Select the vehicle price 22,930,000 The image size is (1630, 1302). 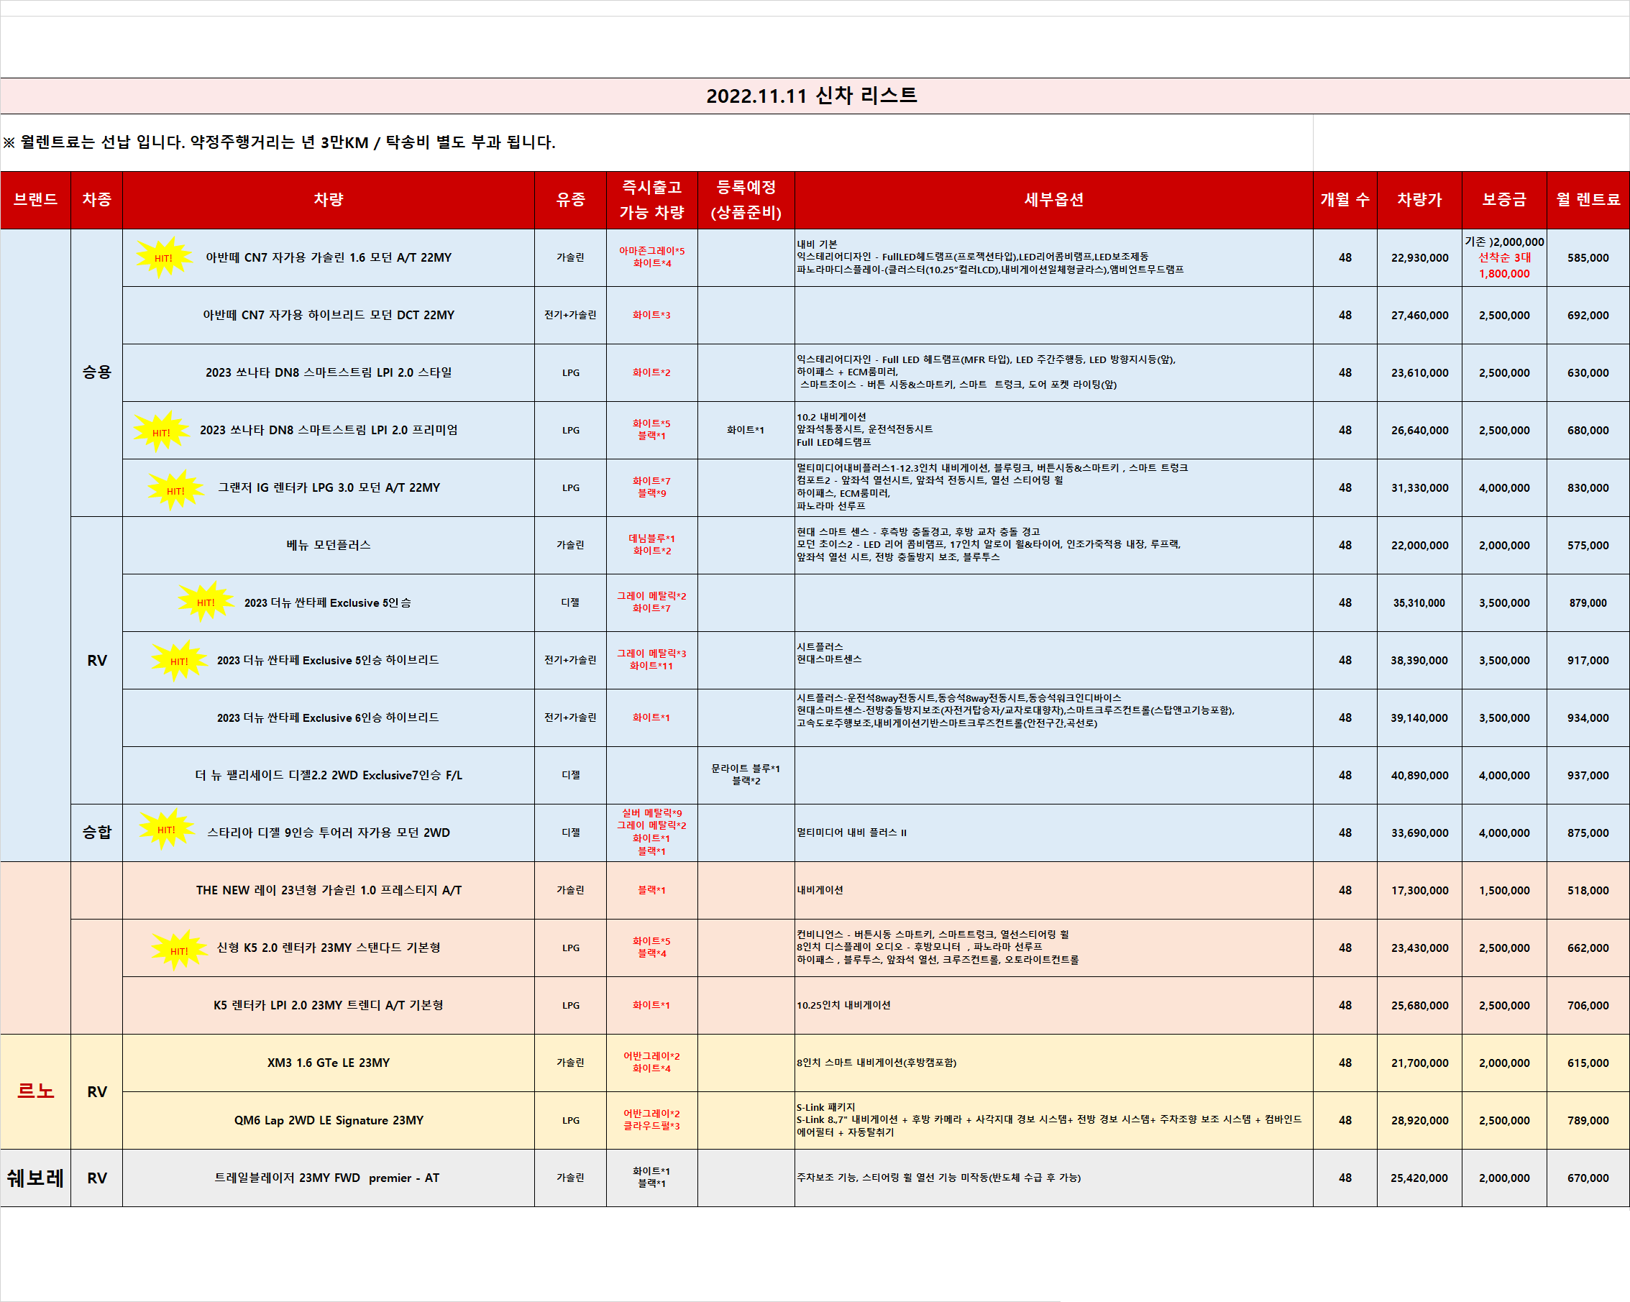tap(1420, 257)
